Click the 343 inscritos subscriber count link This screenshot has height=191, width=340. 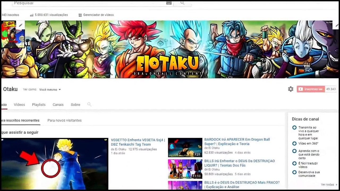click(10, 15)
